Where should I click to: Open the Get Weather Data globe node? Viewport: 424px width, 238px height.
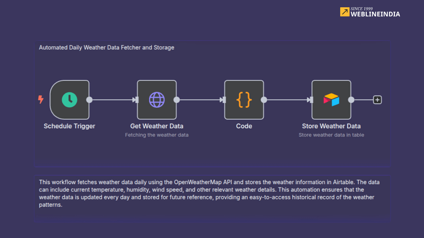[157, 99]
